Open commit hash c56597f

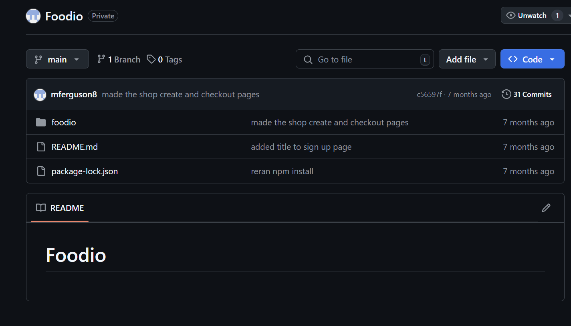point(429,95)
